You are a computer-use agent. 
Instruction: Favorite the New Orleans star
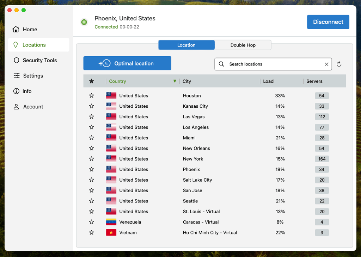91,148
